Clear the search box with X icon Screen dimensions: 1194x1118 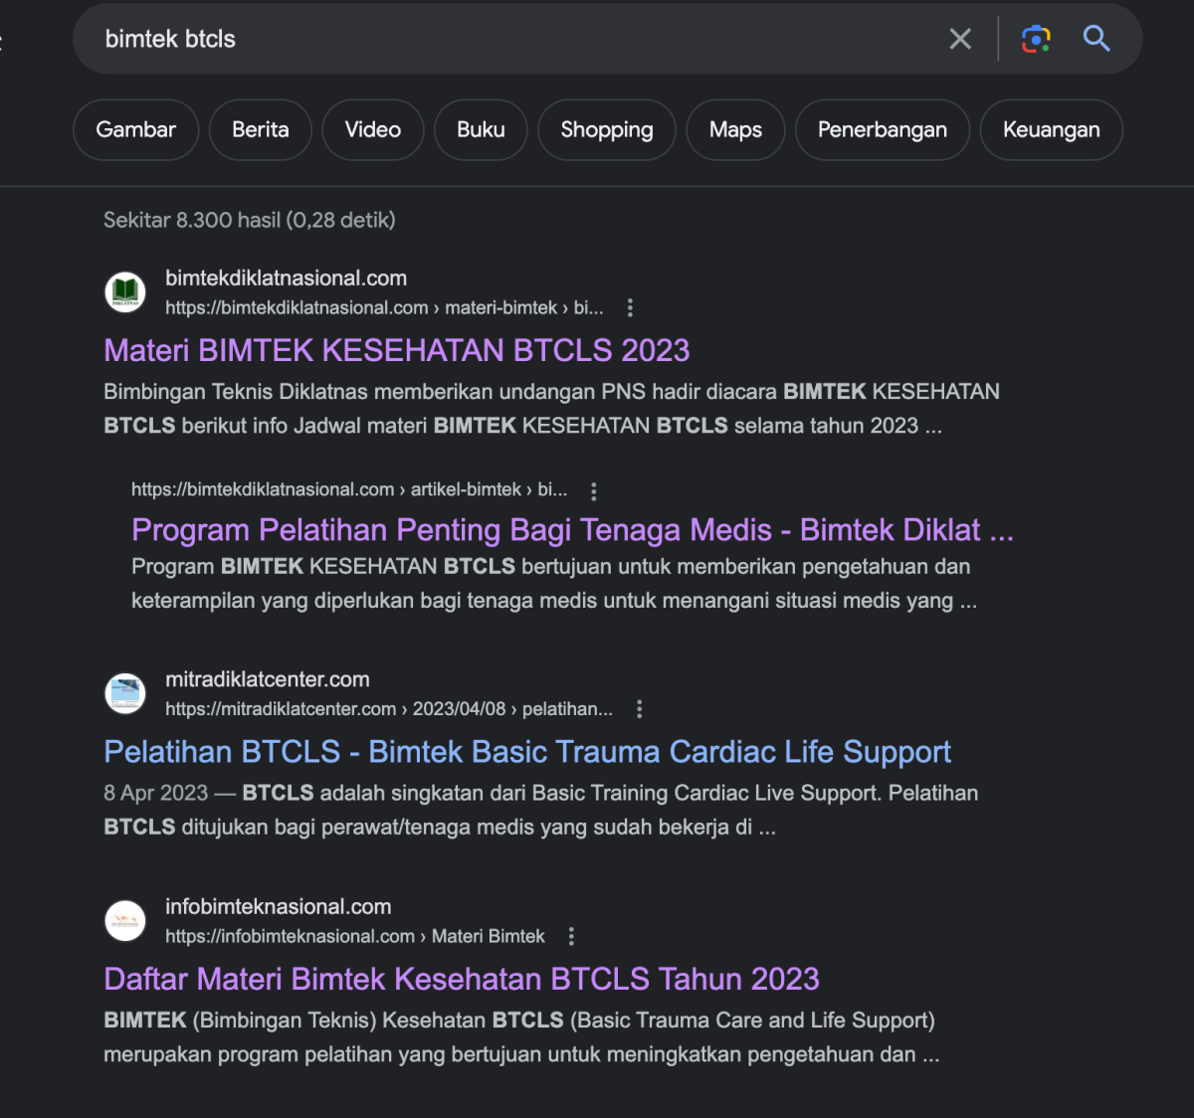pyautogui.click(x=960, y=39)
